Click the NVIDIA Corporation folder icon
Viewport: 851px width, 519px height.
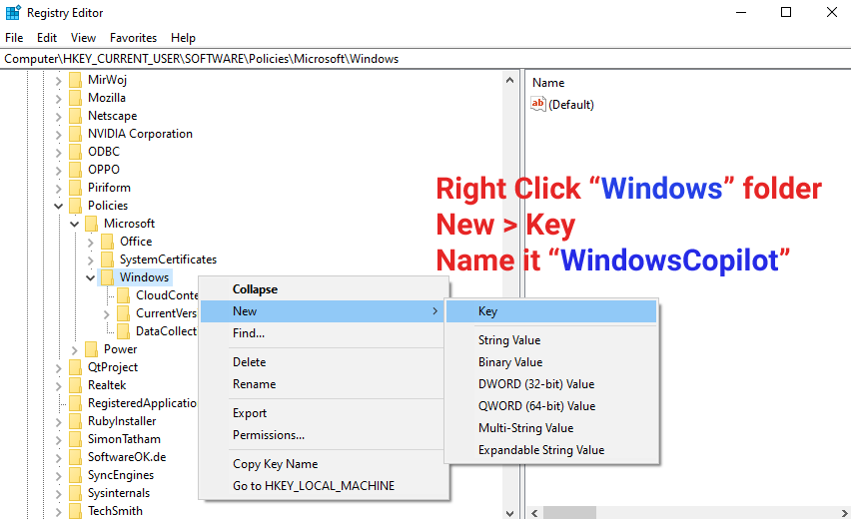76,134
